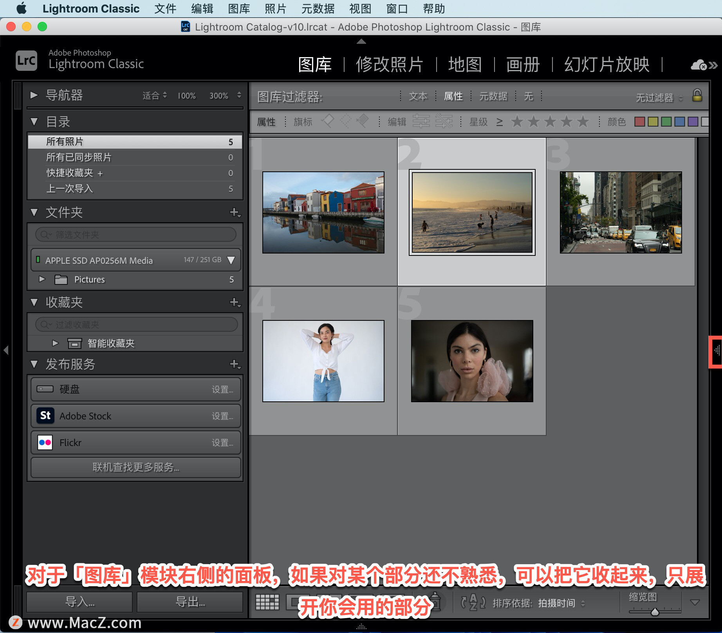Click the 导出 export button
This screenshot has width=722, height=633.
pos(190,602)
